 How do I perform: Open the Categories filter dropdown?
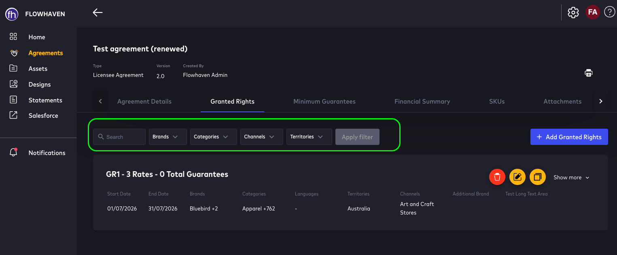pos(214,137)
